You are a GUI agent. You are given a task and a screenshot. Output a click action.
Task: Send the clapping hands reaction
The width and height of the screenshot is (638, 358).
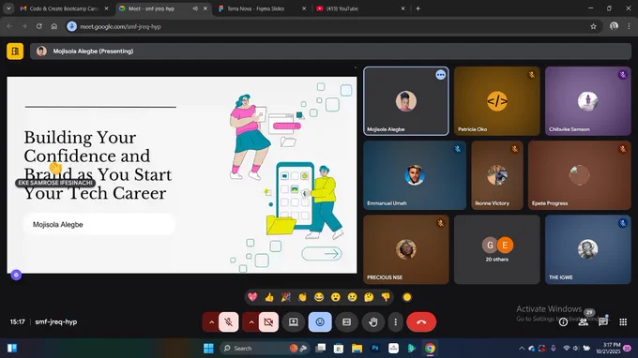302,297
